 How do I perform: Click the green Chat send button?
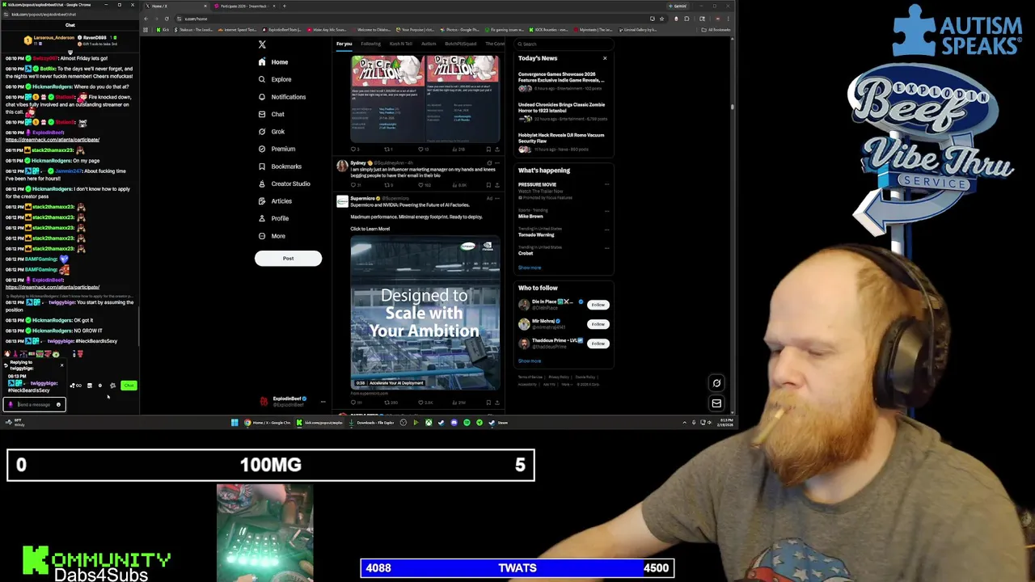(129, 386)
